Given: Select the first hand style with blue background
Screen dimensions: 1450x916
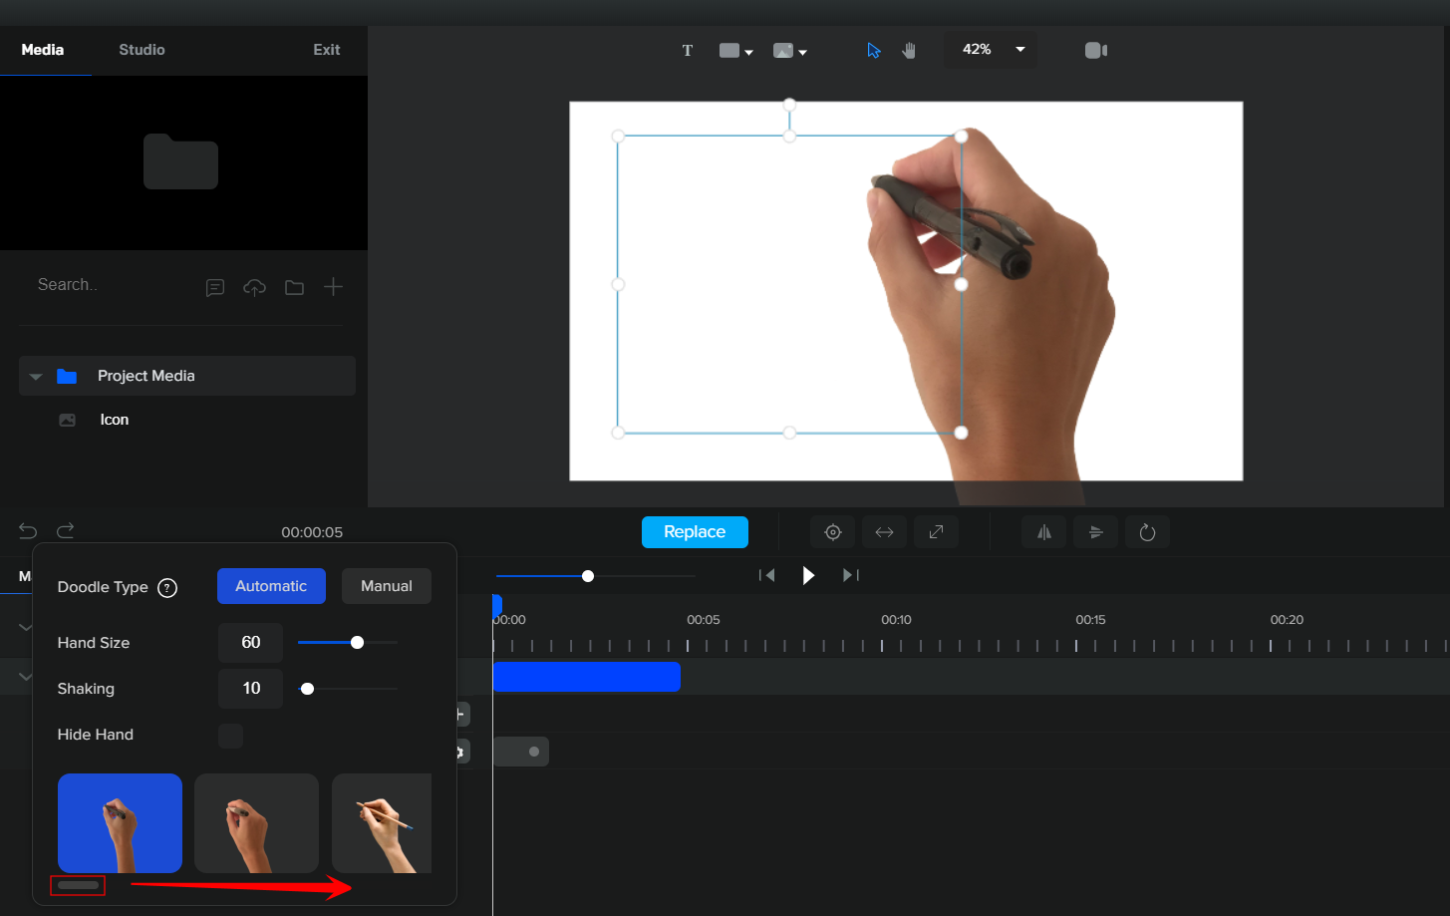Looking at the screenshot, I should [120, 823].
